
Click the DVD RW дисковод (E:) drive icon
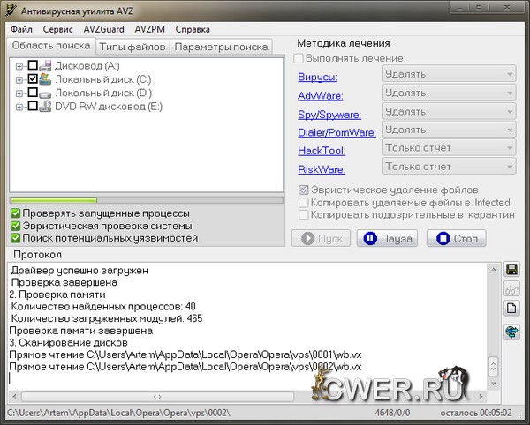(x=46, y=107)
